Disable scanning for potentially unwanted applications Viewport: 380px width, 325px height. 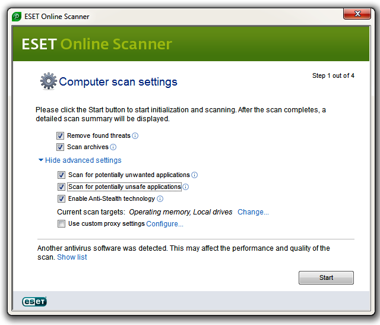pos(61,175)
